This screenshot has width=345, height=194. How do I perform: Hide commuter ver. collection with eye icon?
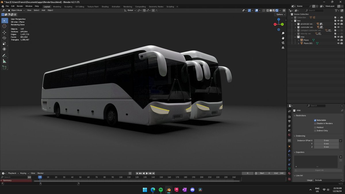click(x=338, y=27)
